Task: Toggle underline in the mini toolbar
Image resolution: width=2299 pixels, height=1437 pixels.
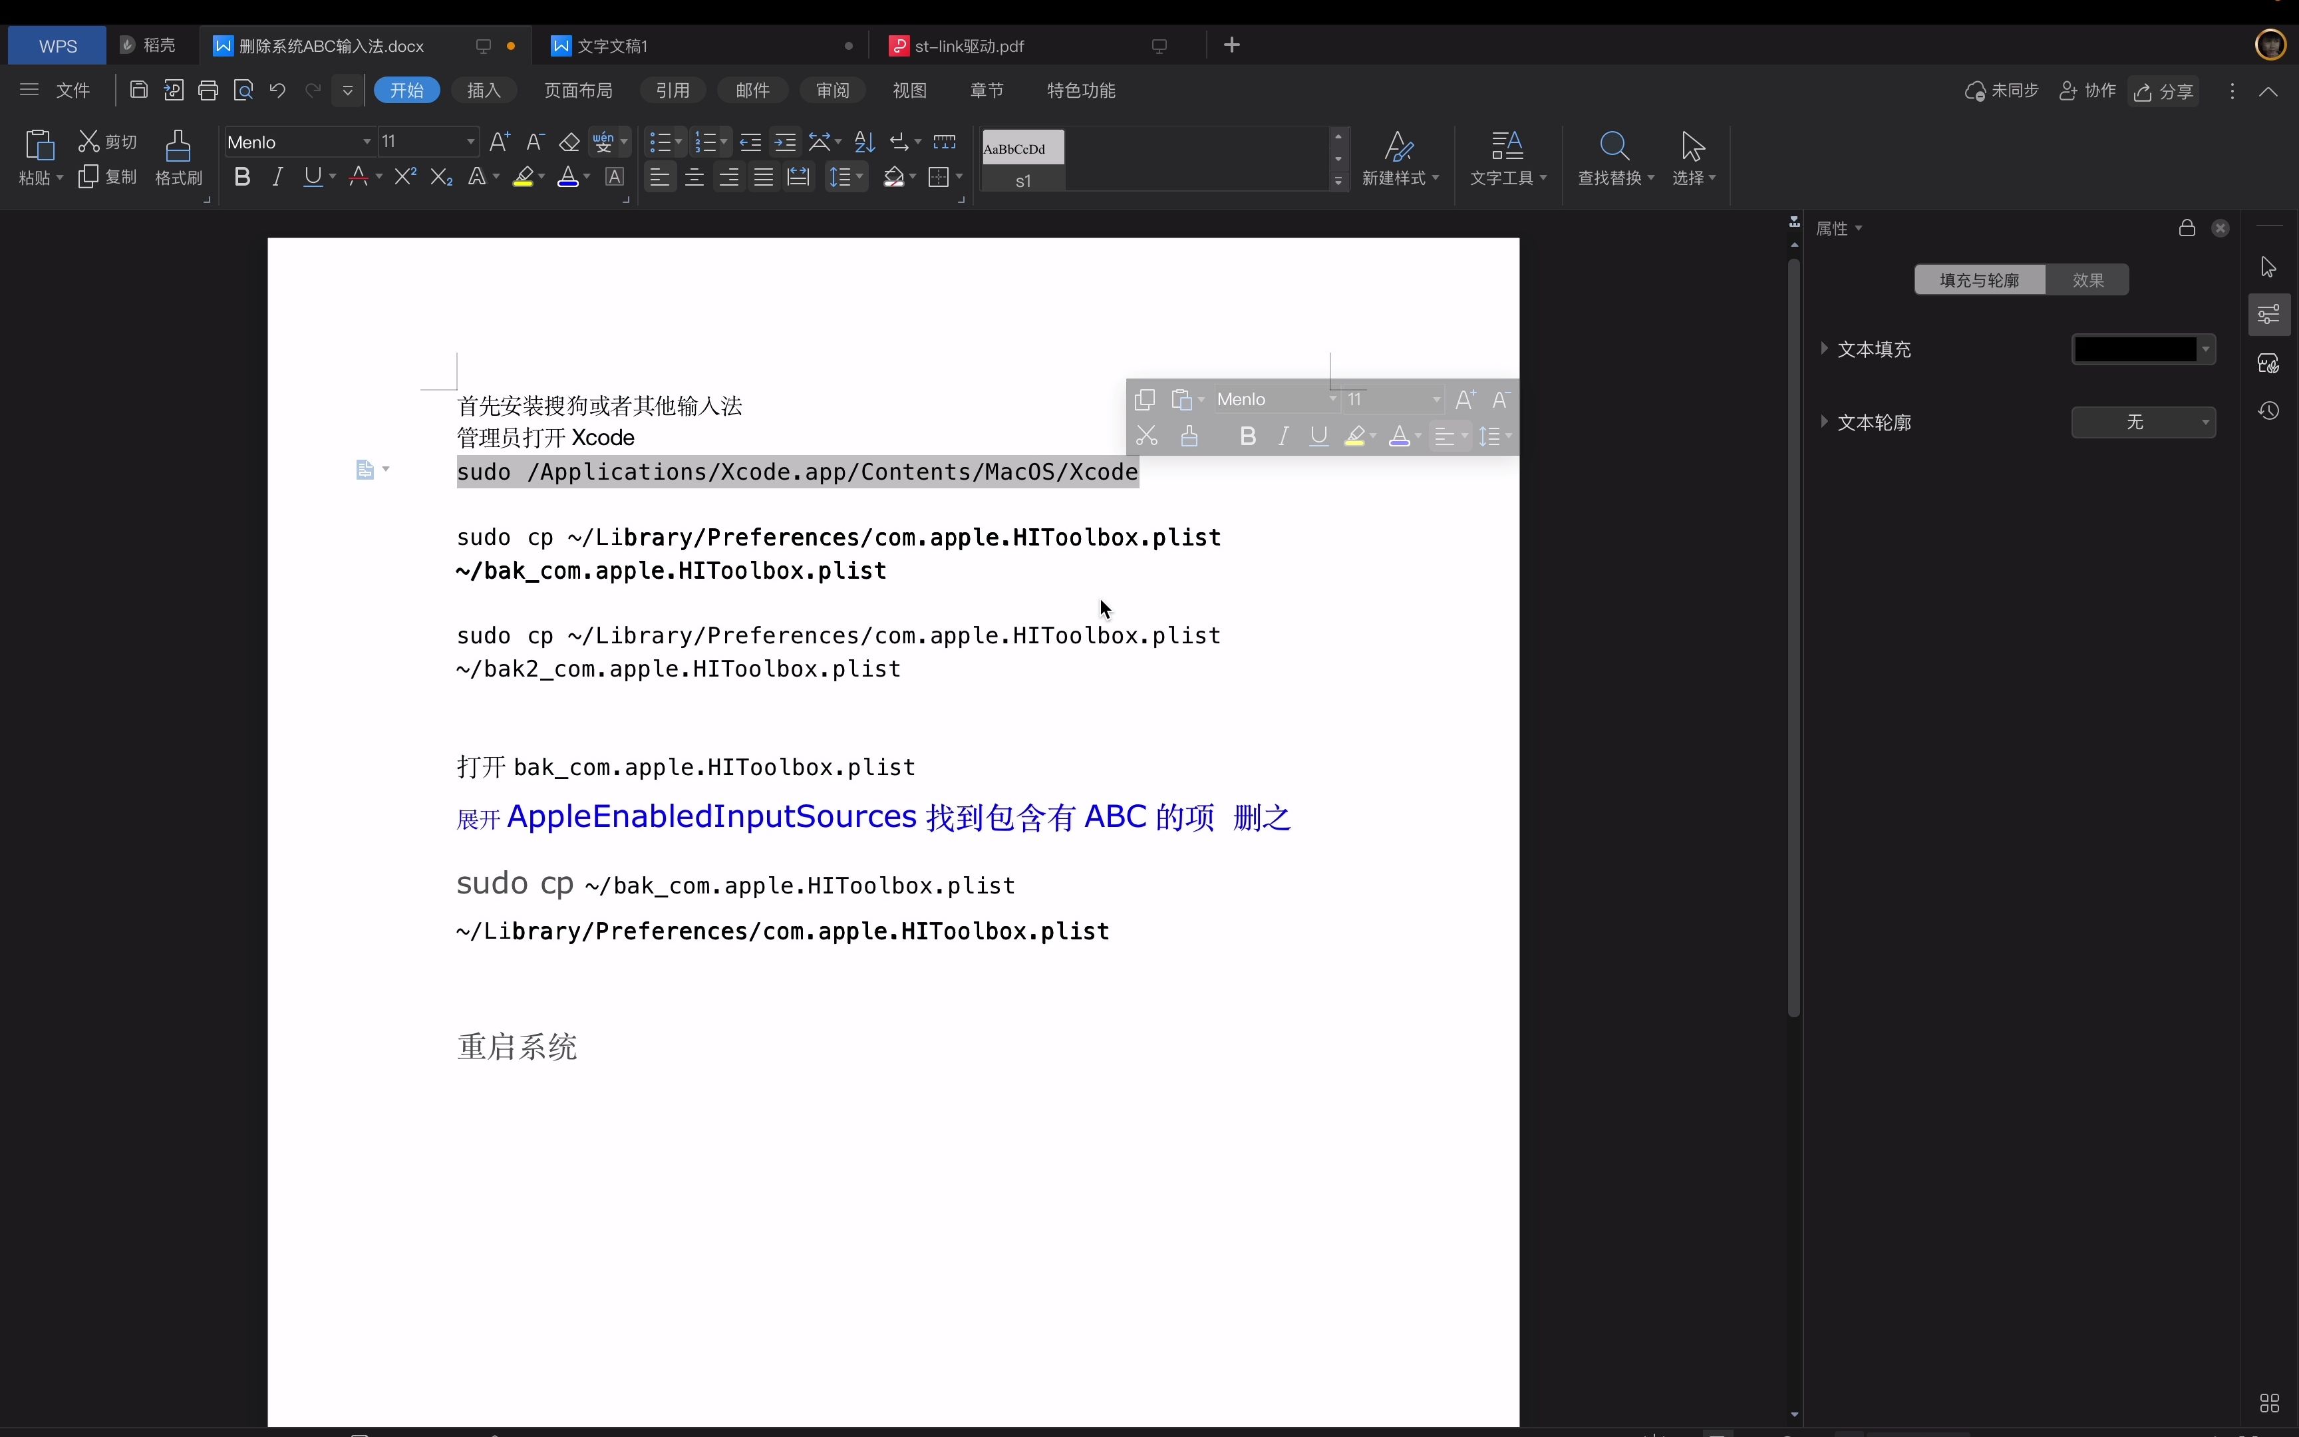Action: point(1318,435)
